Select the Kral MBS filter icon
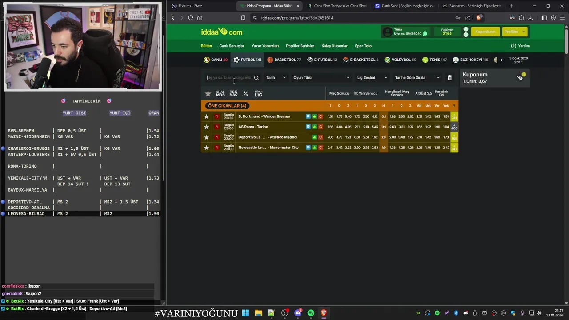Viewport: 569px width, 320px height. click(220, 94)
